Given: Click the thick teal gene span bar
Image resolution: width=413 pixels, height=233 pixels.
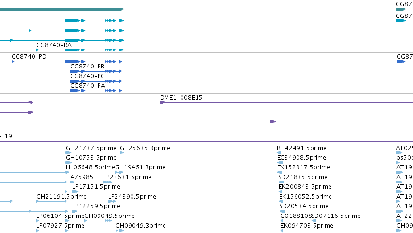Looking at the screenshot, I should coord(62,9).
